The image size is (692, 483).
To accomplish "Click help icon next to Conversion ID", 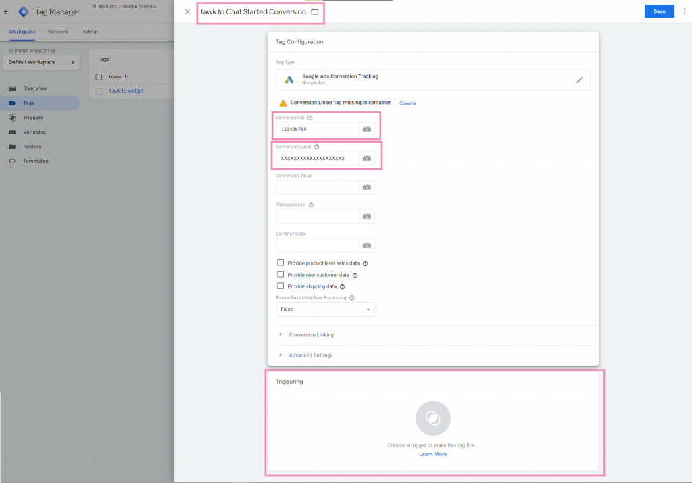I will pos(310,118).
